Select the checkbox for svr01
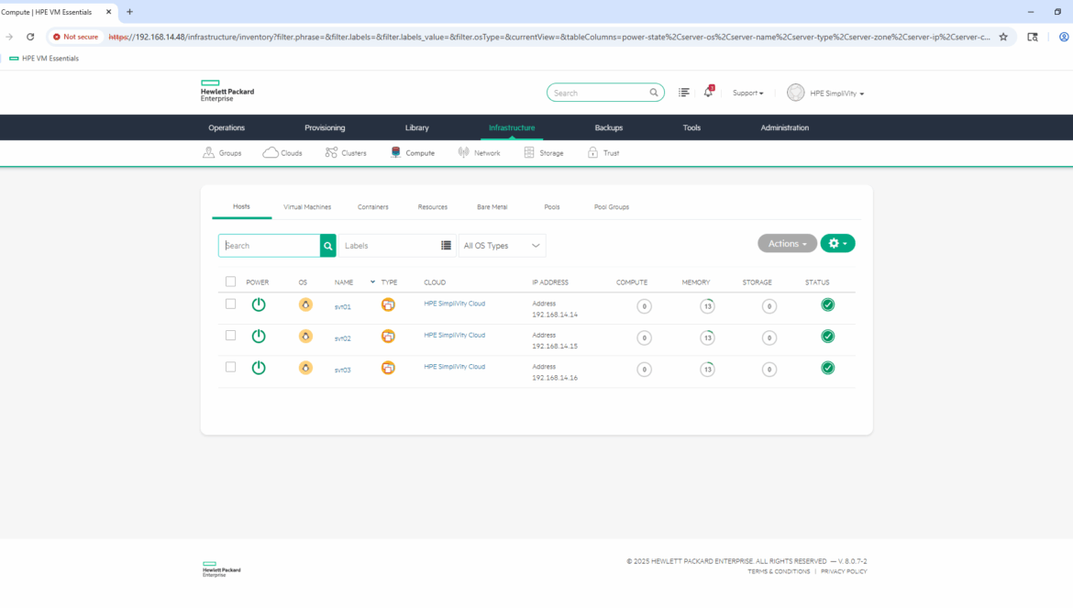Screen dimensions: 1073x608 click(231, 304)
